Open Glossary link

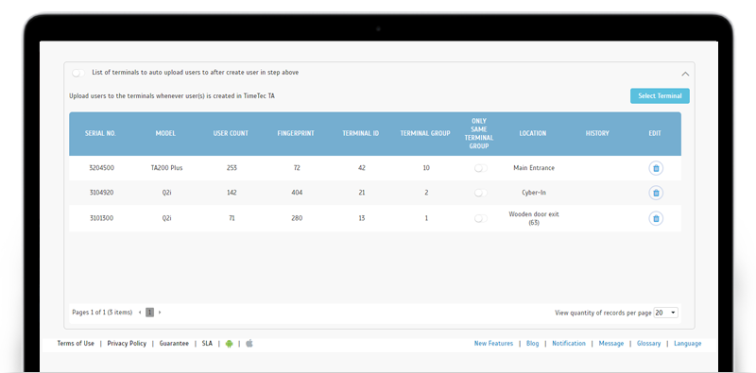[649, 344]
